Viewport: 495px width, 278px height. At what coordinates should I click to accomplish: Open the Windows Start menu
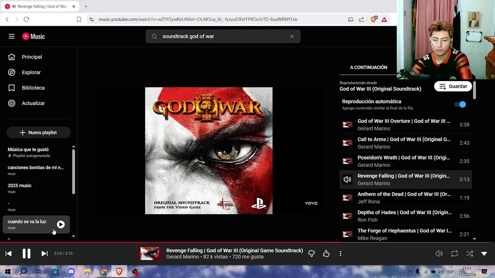[x=7, y=272]
